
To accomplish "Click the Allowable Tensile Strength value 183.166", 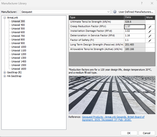I will coord(135,50).
